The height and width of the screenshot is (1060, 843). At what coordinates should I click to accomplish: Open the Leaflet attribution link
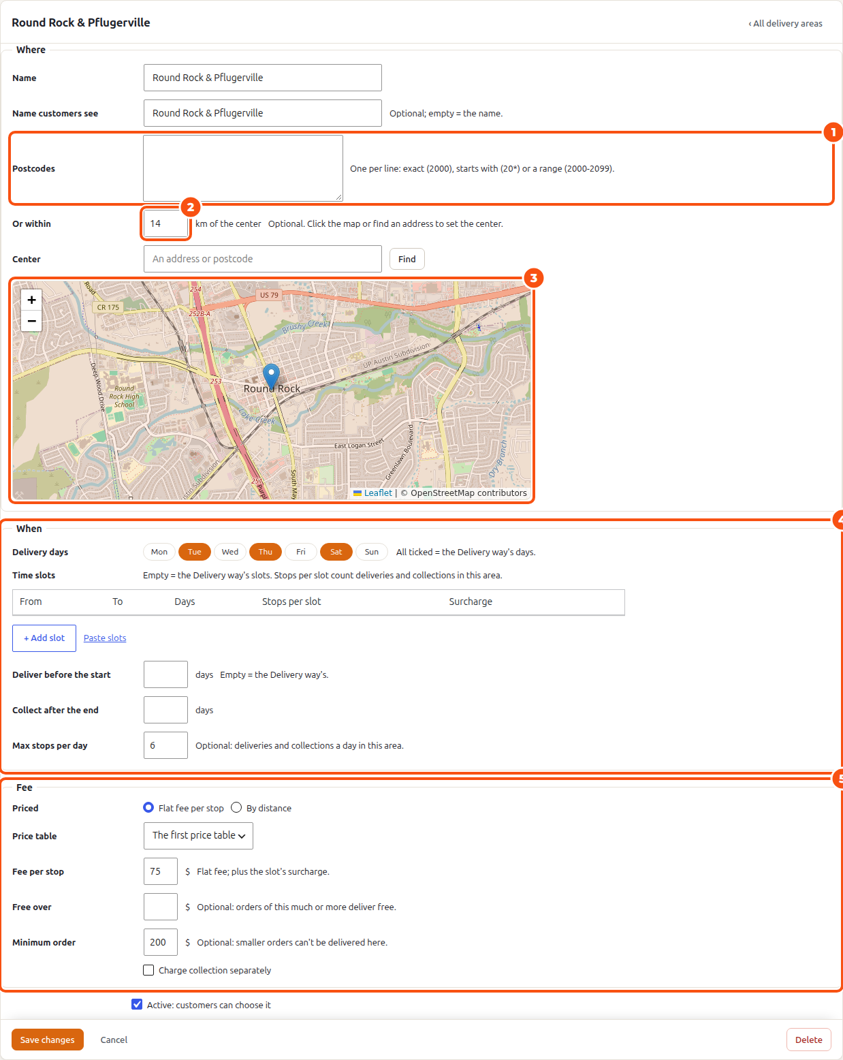(378, 493)
